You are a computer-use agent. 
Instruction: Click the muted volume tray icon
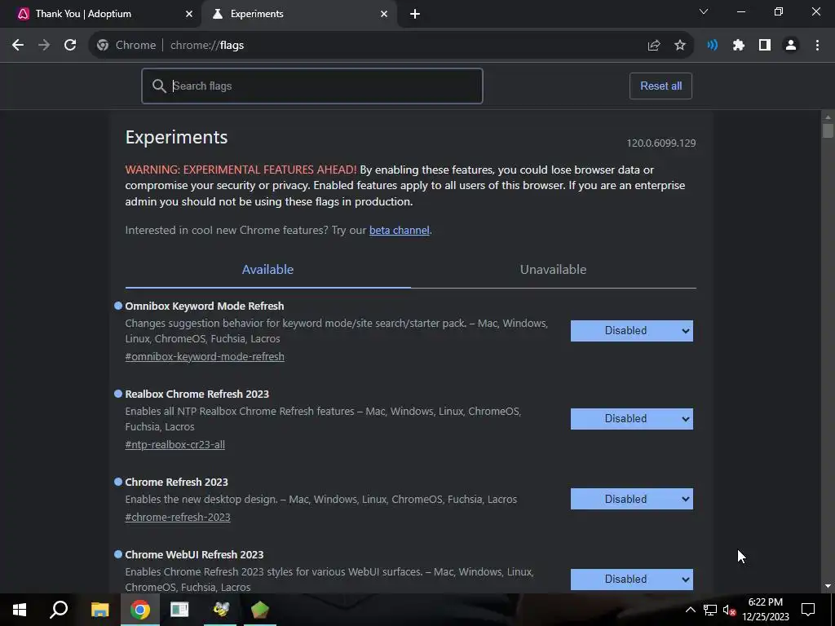click(729, 610)
